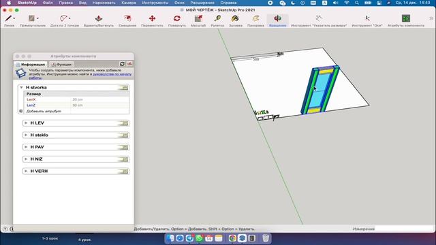This screenshot has height=245, width=436.
Task: Expand the H steklo component
Action: (26, 135)
